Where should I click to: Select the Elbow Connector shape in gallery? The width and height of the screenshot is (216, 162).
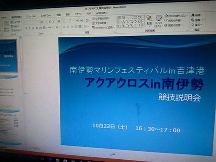pyautogui.click(x=127, y=22)
